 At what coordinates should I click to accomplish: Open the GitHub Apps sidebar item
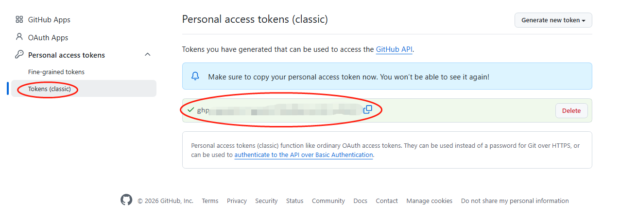click(x=49, y=20)
